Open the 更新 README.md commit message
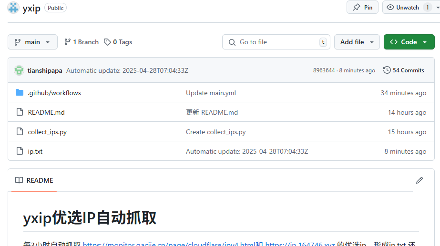This screenshot has height=246, width=440. tap(212, 112)
